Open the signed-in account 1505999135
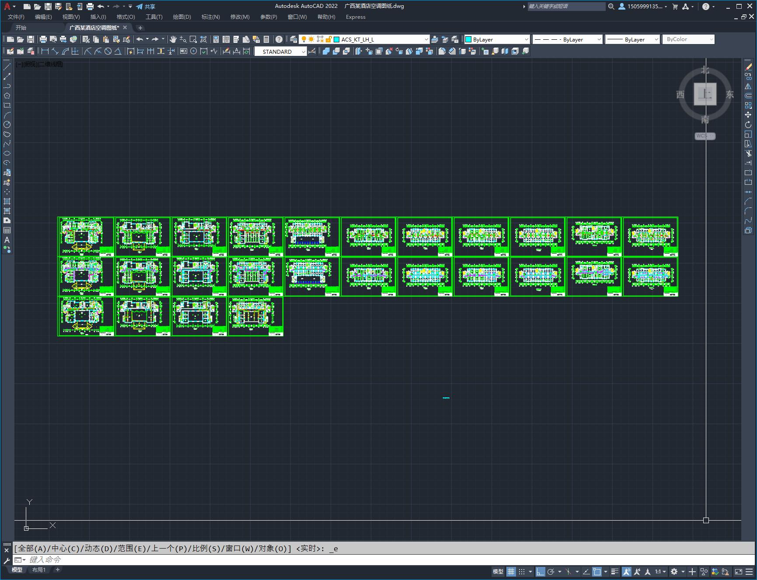Viewport: 757px width, 580px height. click(643, 7)
